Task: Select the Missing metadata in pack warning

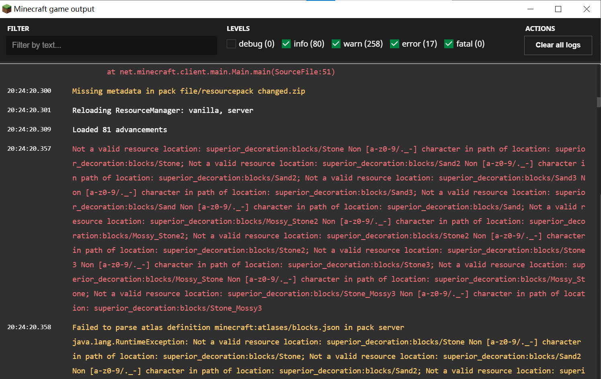Action: (x=189, y=91)
